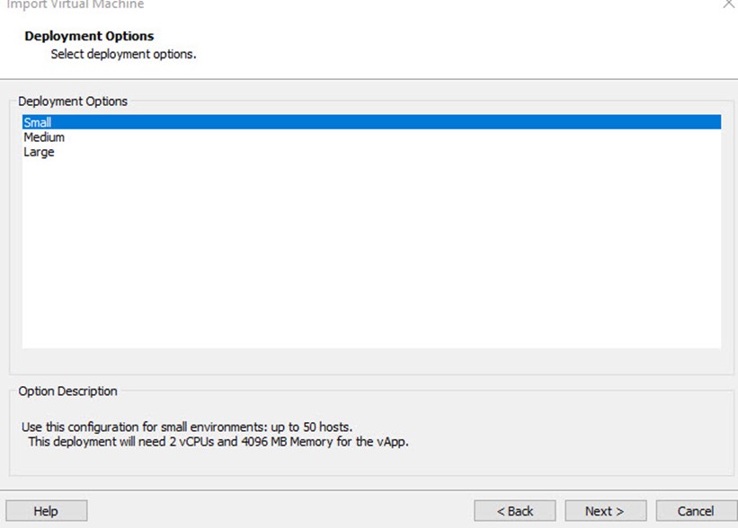Click the '50 hosts' text in description

[x=326, y=427]
